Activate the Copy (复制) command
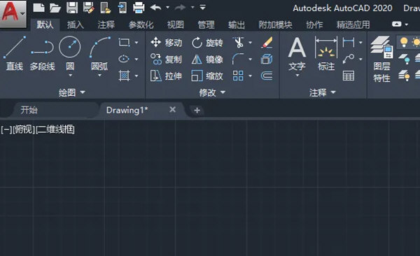 click(166, 59)
